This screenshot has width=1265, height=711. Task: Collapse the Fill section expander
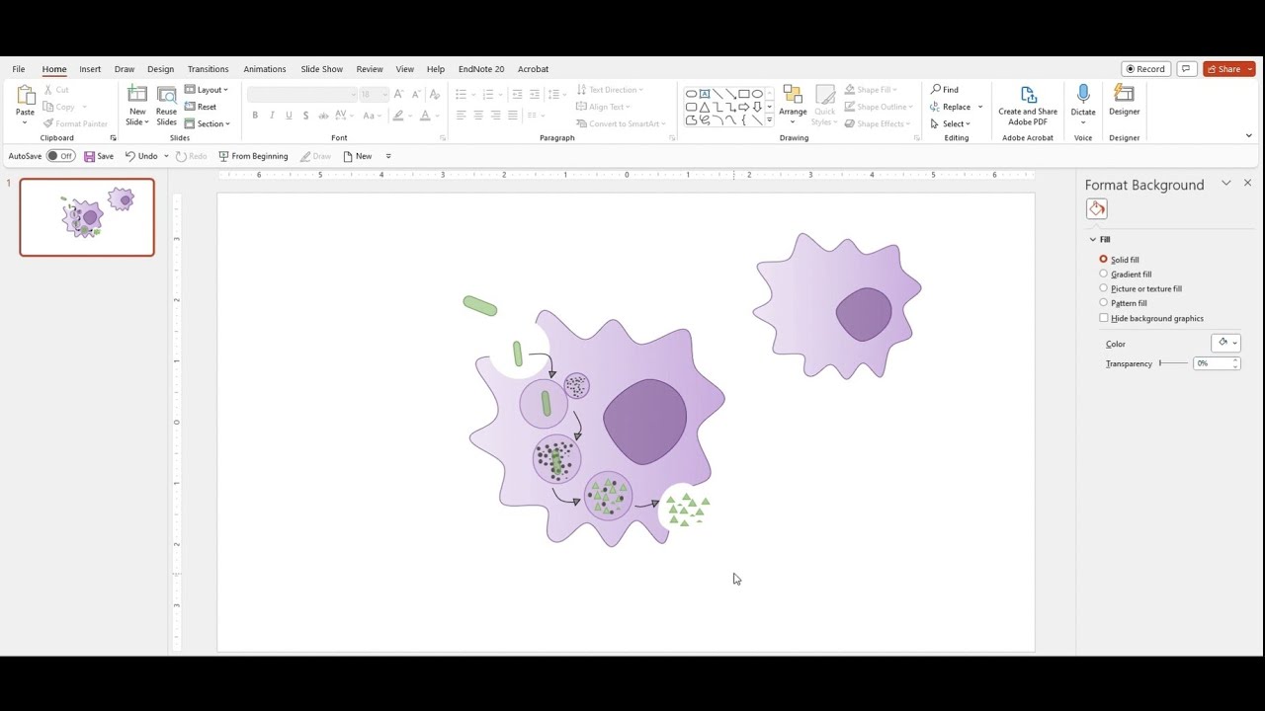coord(1093,239)
